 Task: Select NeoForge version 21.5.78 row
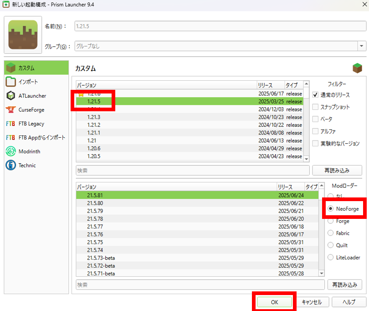pos(197,218)
